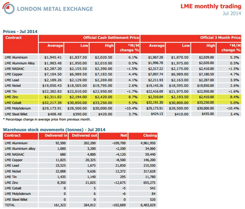This screenshot has width=245, height=209.
Task: Select highlighted LME Cobalt label in prices table
Action: click(13, 103)
